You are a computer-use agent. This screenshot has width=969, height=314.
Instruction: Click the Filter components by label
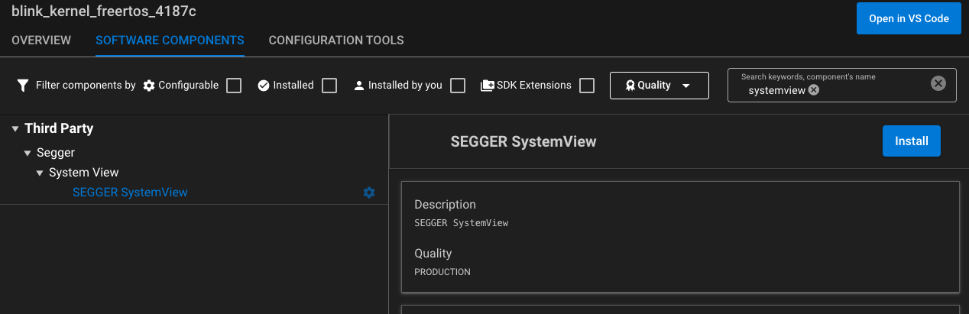click(86, 86)
